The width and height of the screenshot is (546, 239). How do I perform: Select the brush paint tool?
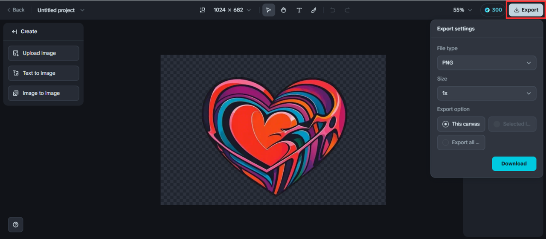[314, 10]
